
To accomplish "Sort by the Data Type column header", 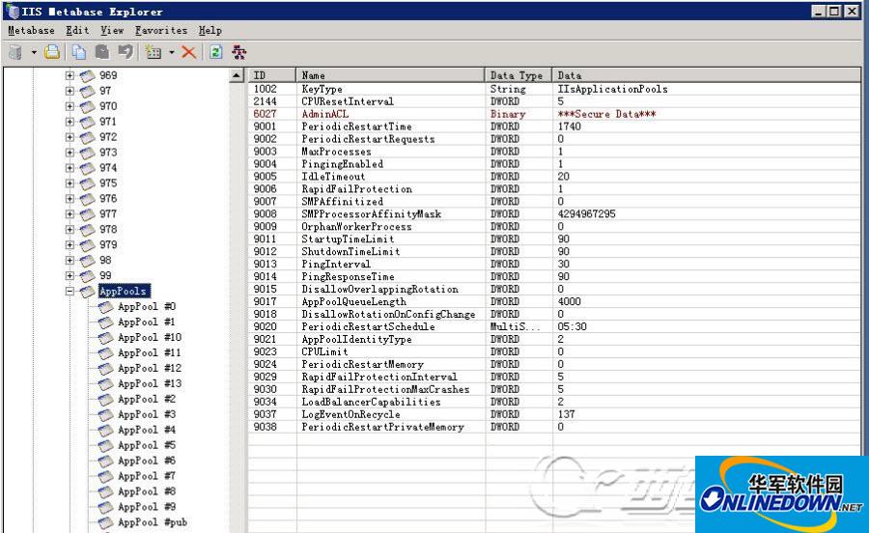I will click(x=519, y=75).
